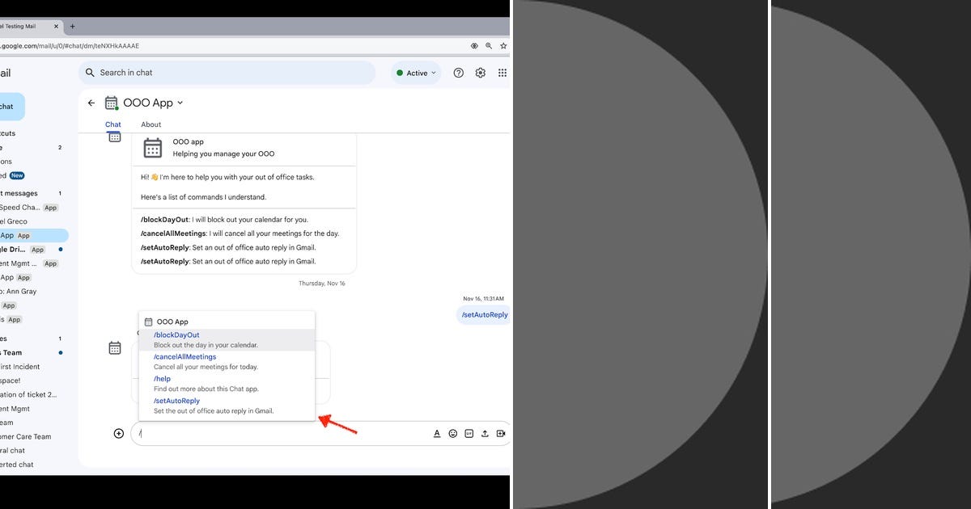Switch to the About tab
This screenshot has height=509, width=971.
(x=151, y=124)
